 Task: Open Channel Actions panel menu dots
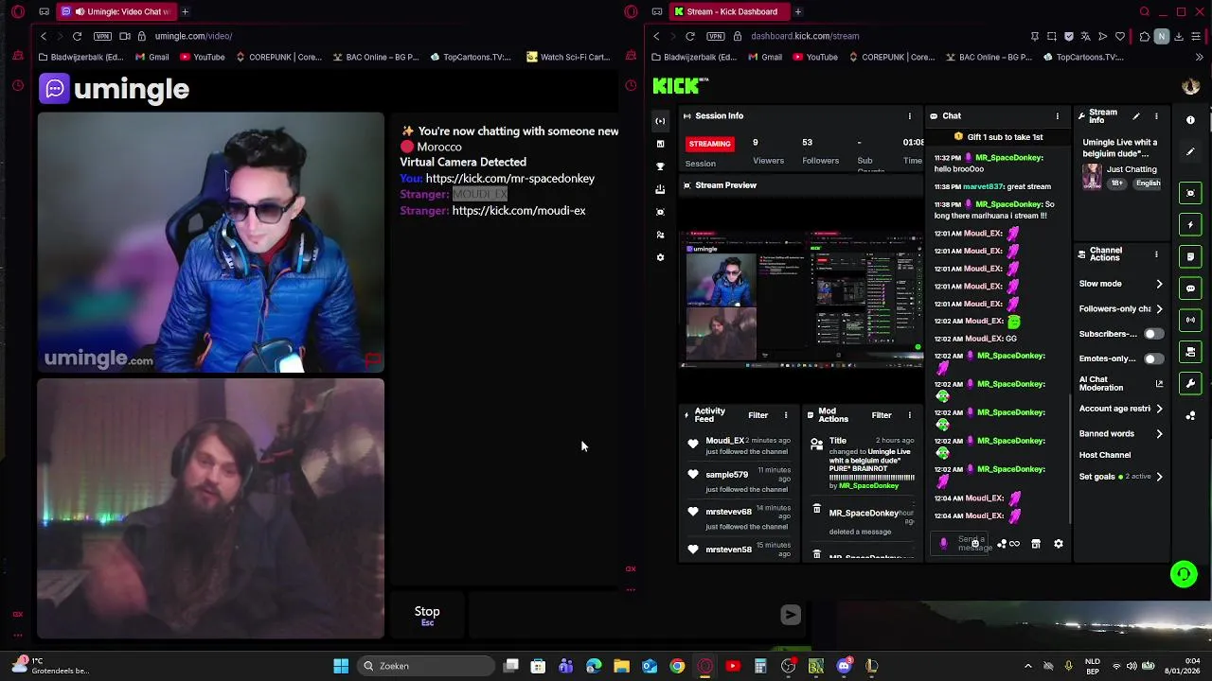click(x=1156, y=254)
